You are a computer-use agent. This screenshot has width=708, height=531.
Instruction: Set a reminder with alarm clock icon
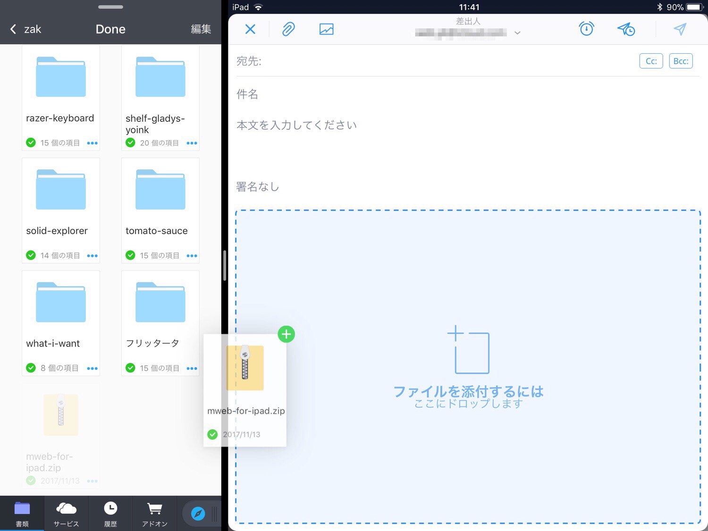point(586,29)
